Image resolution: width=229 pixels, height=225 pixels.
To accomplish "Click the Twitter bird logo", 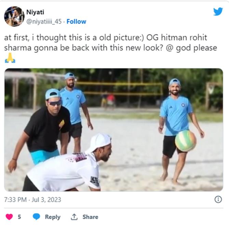I will point(218,12).
